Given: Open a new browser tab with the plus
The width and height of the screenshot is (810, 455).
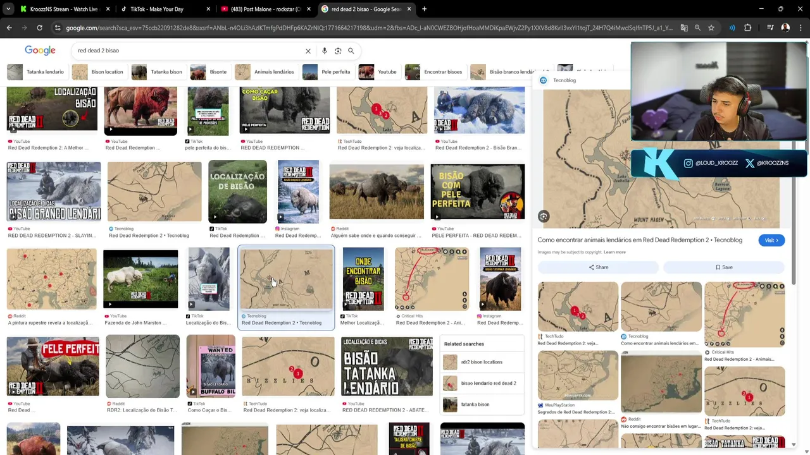Looking at the screenshot, I should 424,9.
